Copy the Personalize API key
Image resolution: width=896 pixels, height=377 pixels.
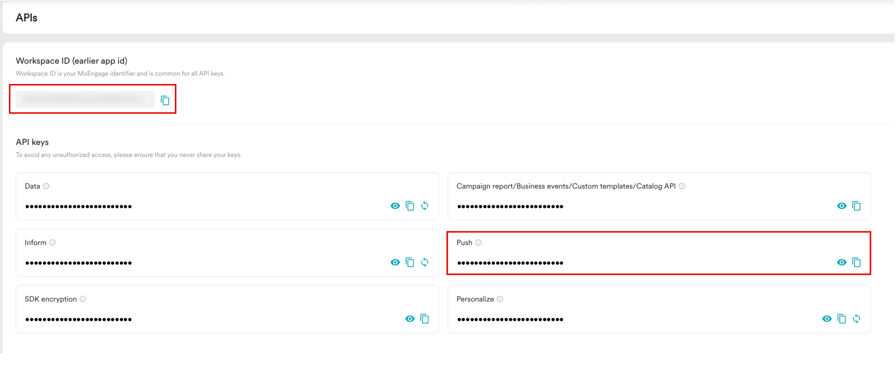click(841, 319)
